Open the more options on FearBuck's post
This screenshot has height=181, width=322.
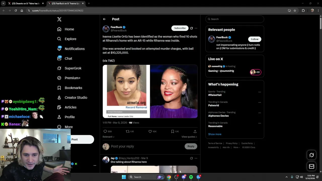pos(196,28)
